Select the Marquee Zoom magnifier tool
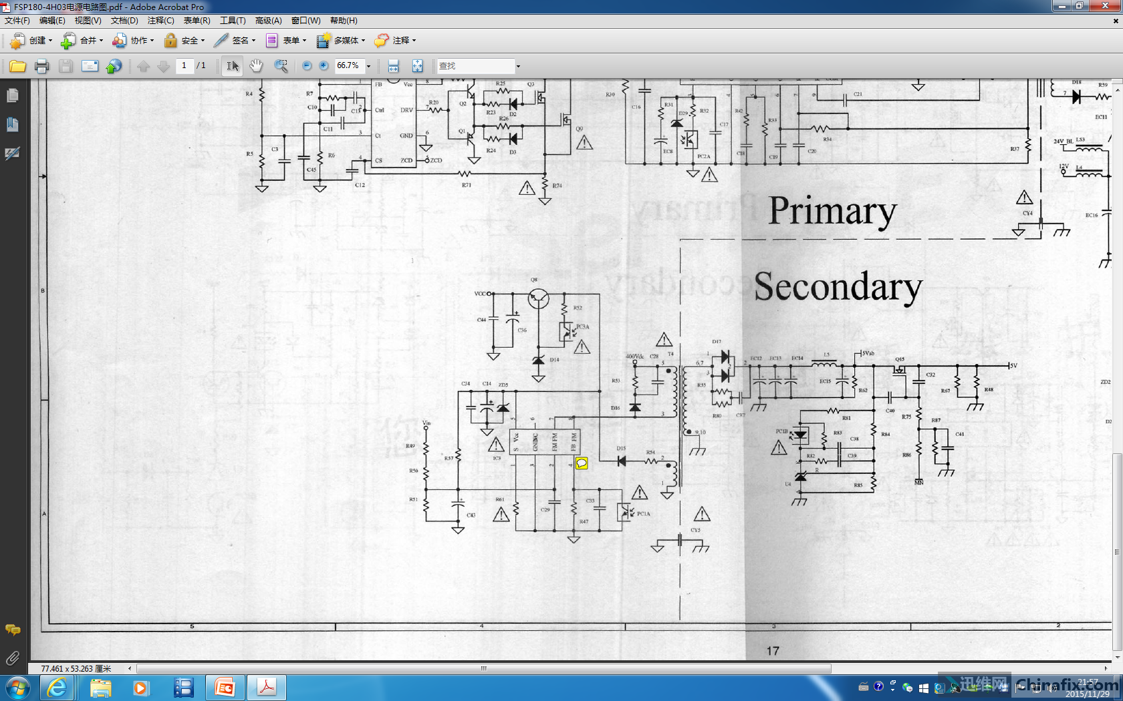Screen dimensions: 1123x701 coord(281,66)
